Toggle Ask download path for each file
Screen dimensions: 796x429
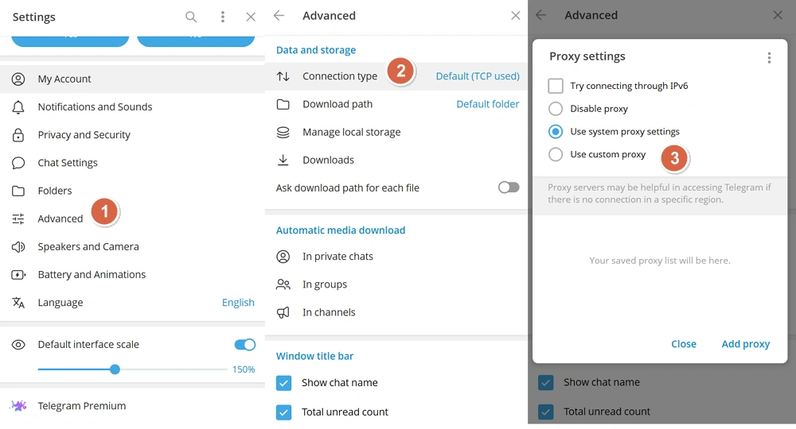pos(509,188)
